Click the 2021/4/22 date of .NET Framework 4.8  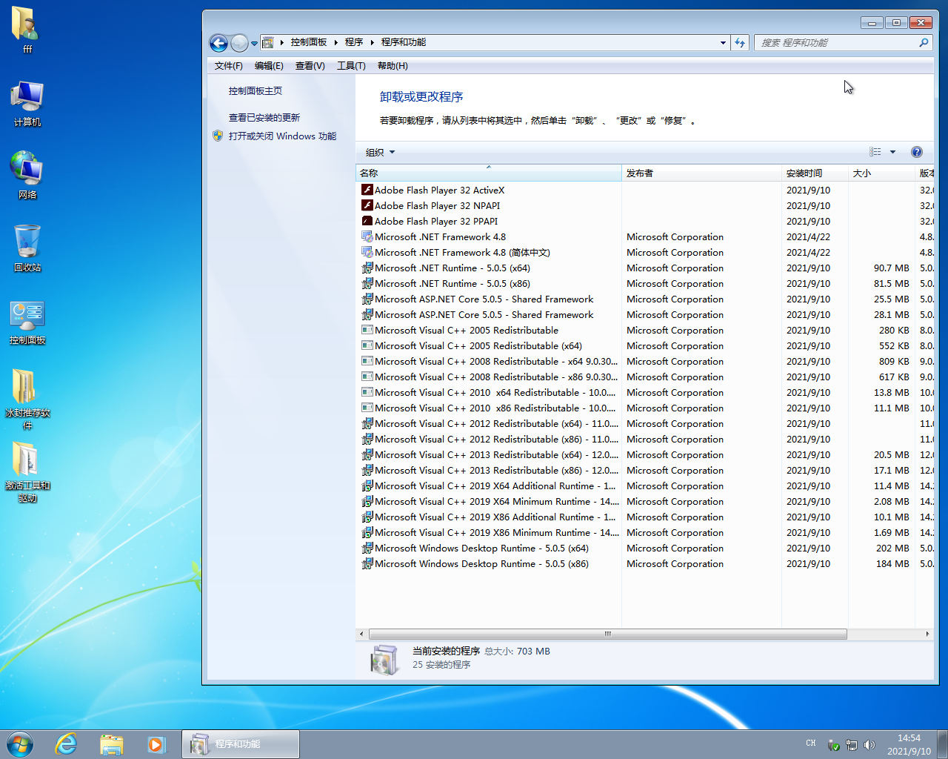coord(808,237)
